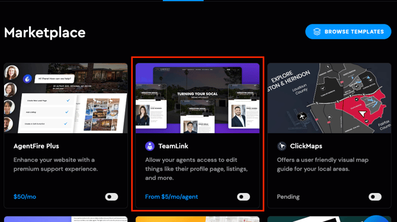Click the flame chat icon in AgentFire preview

tap(27, 79)
